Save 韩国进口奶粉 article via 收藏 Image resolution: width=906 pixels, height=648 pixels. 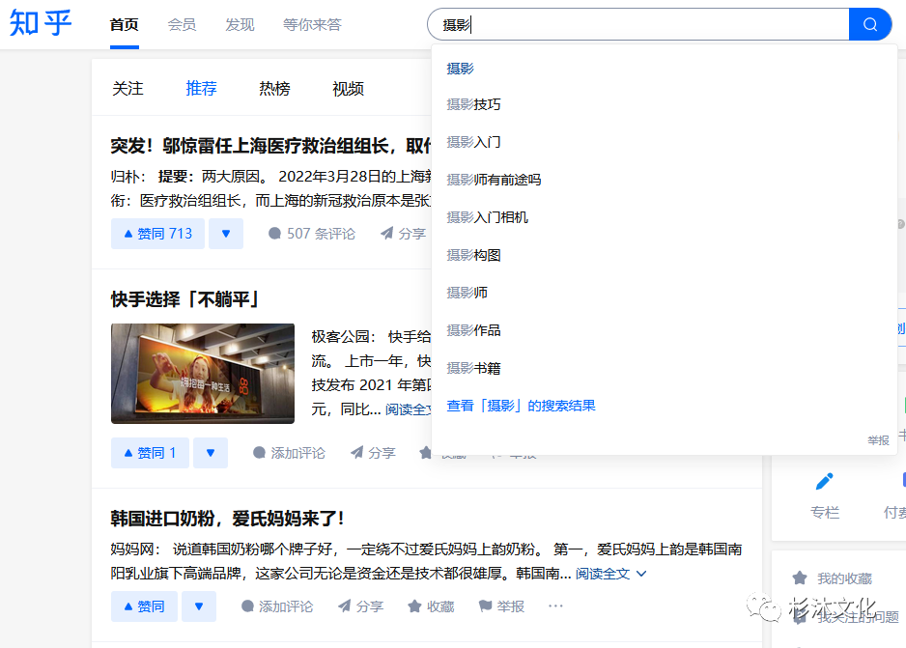(431, 606)
